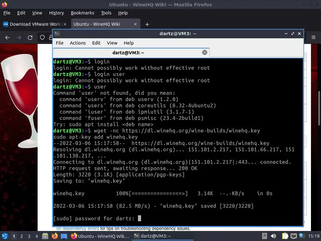The width and height of the screenshot is (321, 241).
Task: Switch to workspace 4 in pager
Action: coord(37,236)
